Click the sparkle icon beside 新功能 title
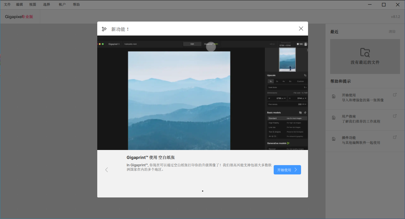The width and height of the screenshot is (405, 219). (104, 29)
